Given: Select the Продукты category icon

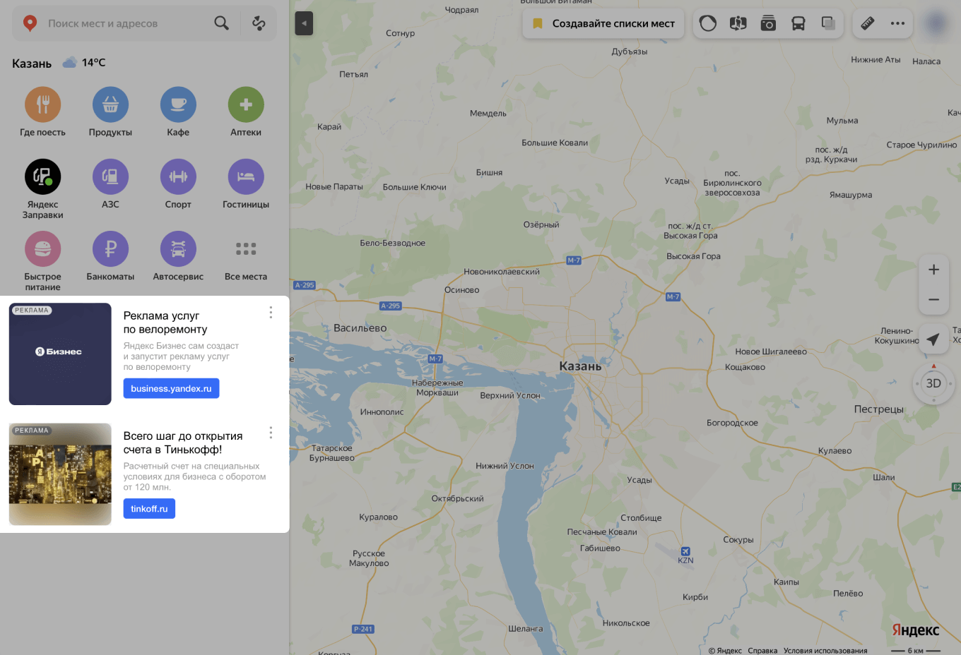Looking at the screenshot, I should (x=110, y=104).
